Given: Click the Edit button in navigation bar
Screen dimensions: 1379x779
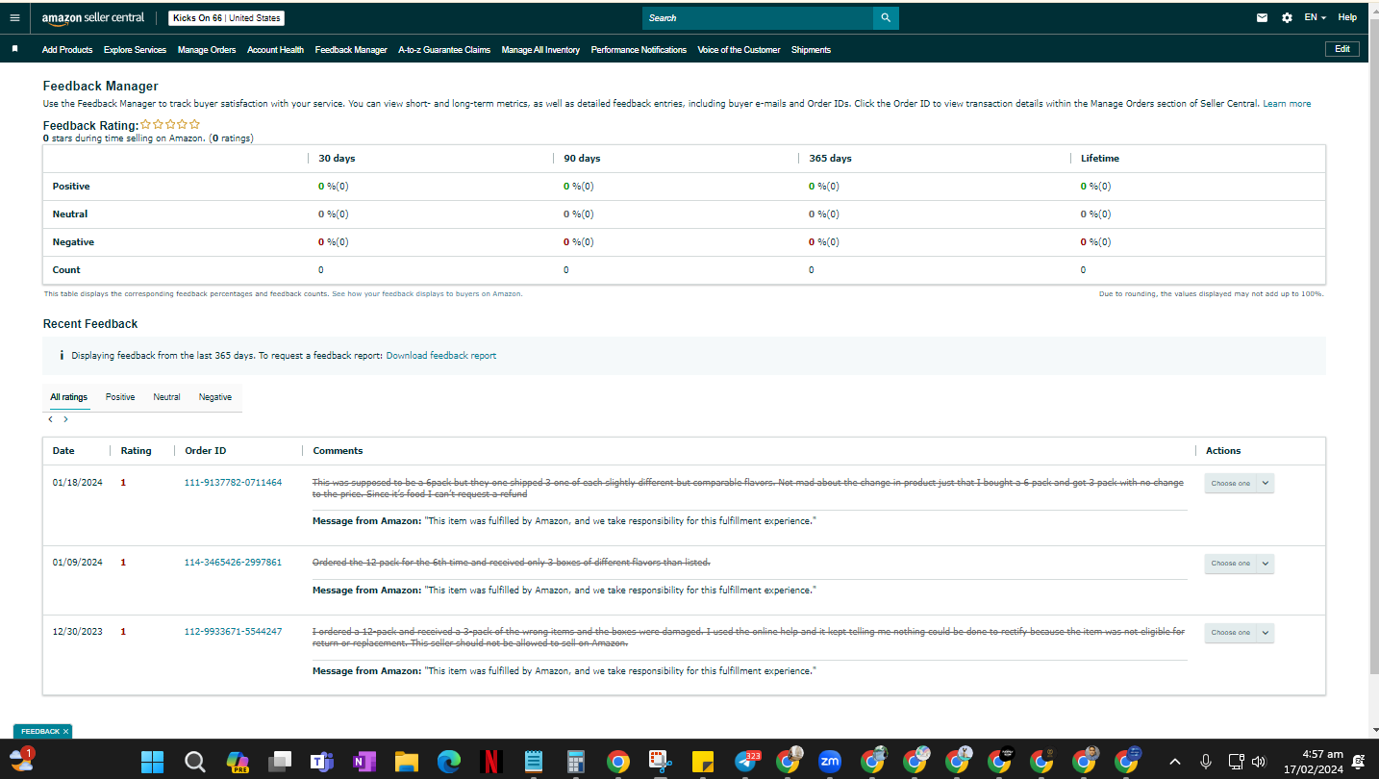Looking at the screenshot, I should [x=1342, y=49].
